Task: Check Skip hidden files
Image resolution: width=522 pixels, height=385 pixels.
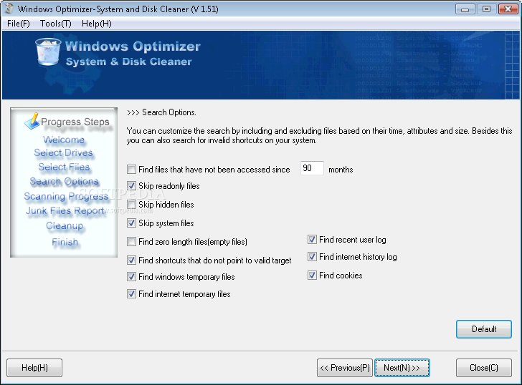Action: tap(131, 204)
